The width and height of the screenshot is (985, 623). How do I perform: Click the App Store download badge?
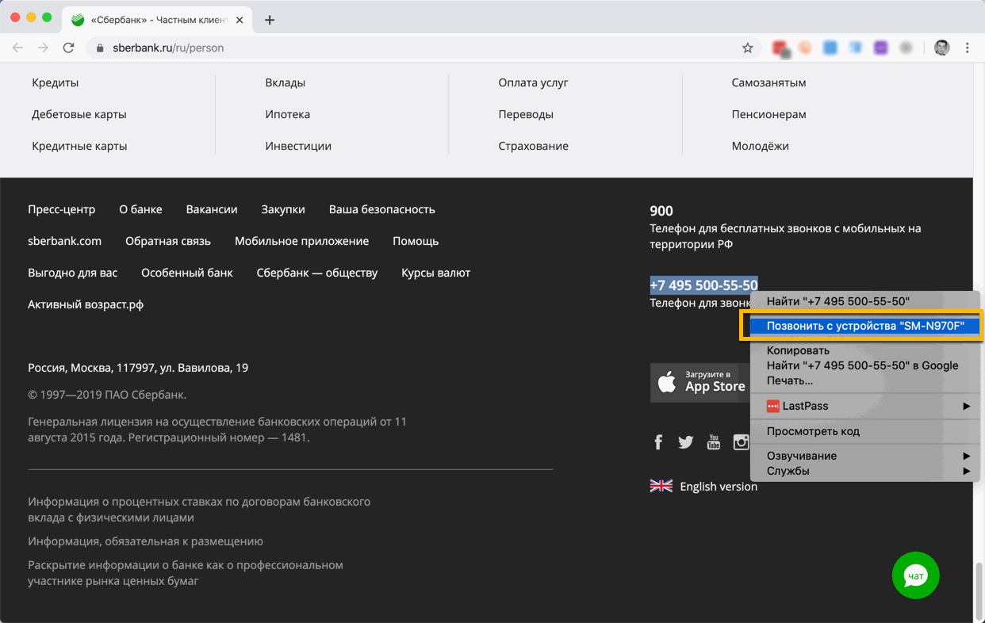tap(700, 383)
